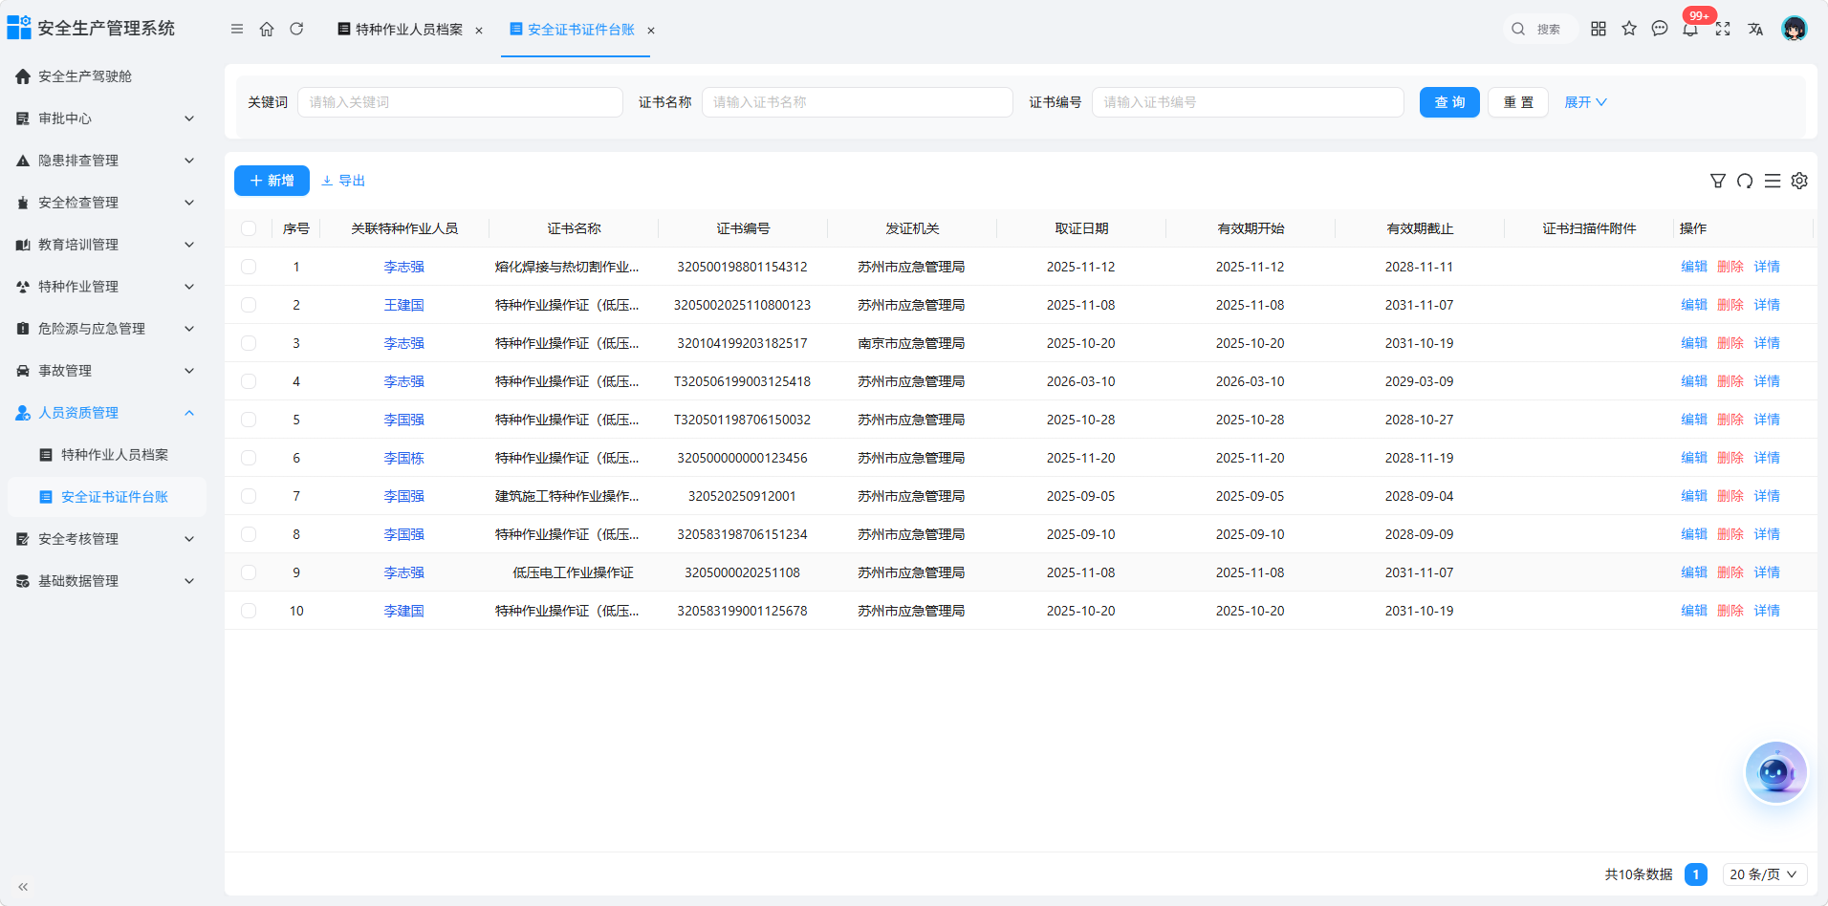
Task: Open table column settings gear
Action: 1799,181
